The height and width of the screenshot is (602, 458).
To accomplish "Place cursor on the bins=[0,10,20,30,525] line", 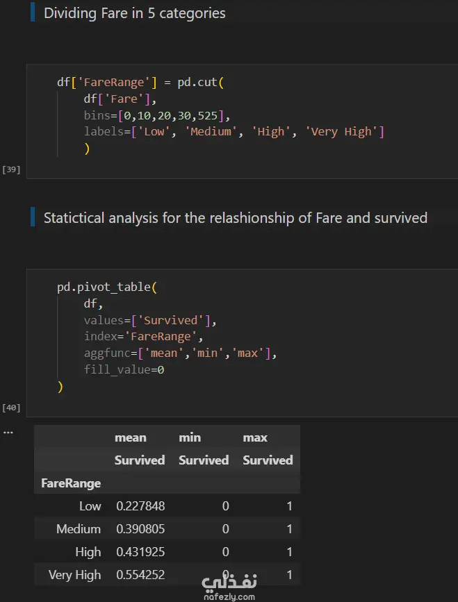I will (156, 115).
